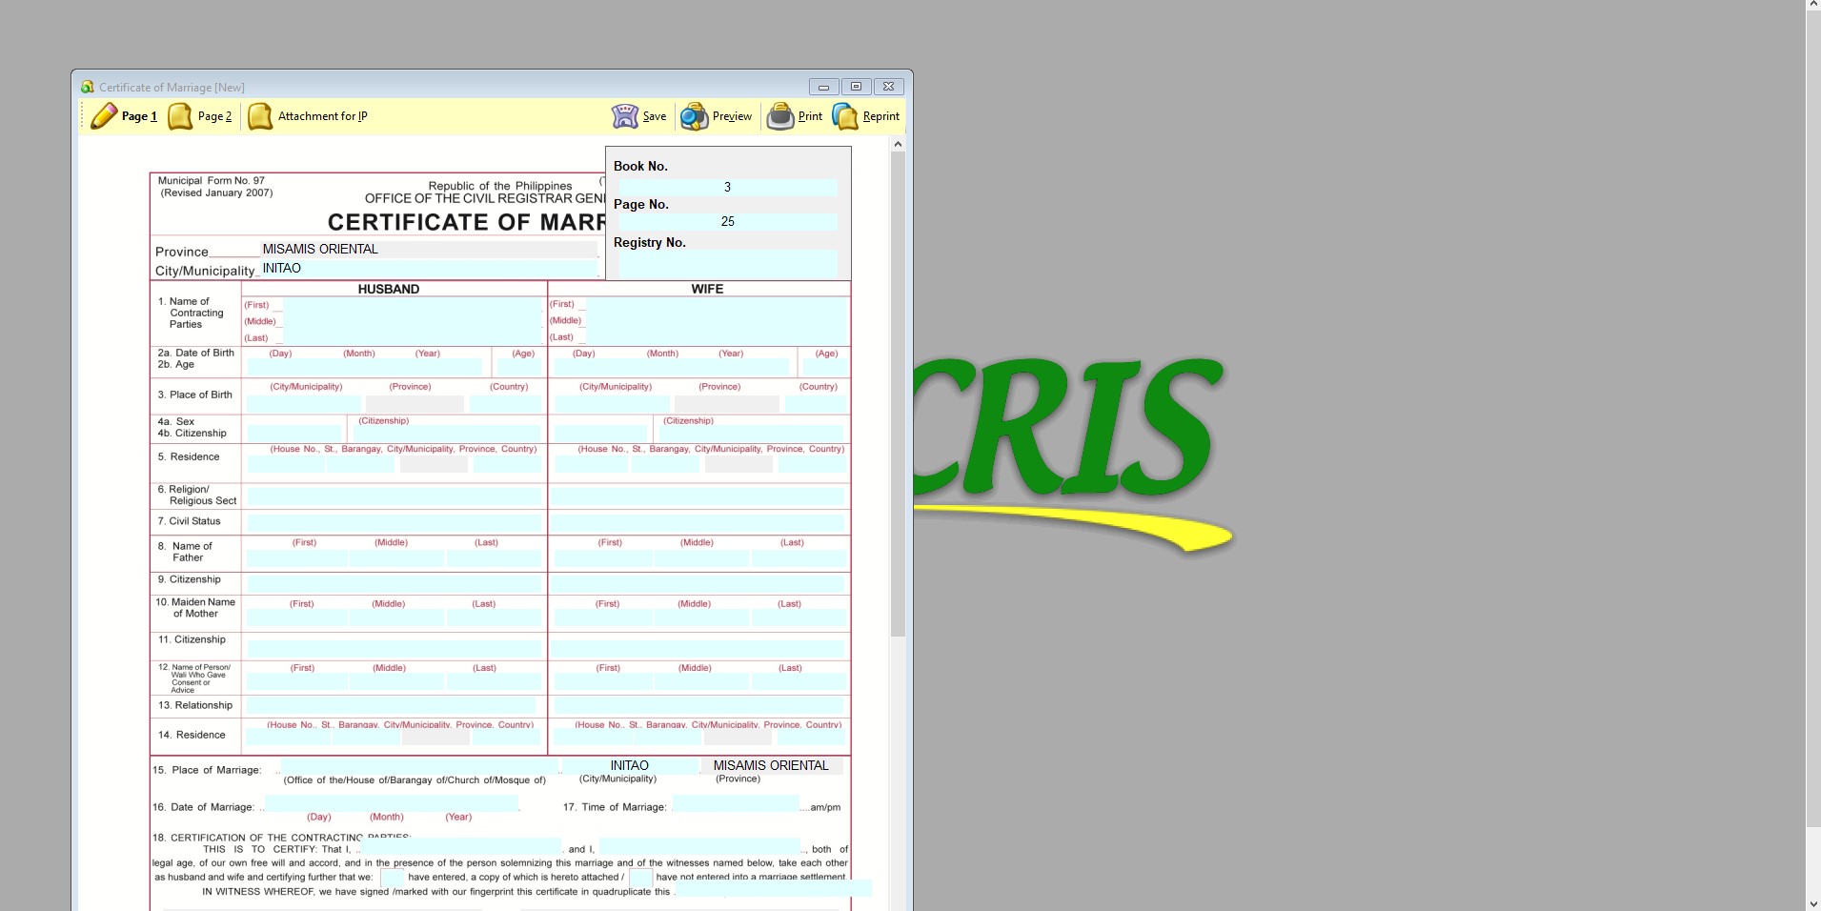Select the wife's date of birth field
The width and height of the screenshot is (1821, 911).
coord(672,367)
